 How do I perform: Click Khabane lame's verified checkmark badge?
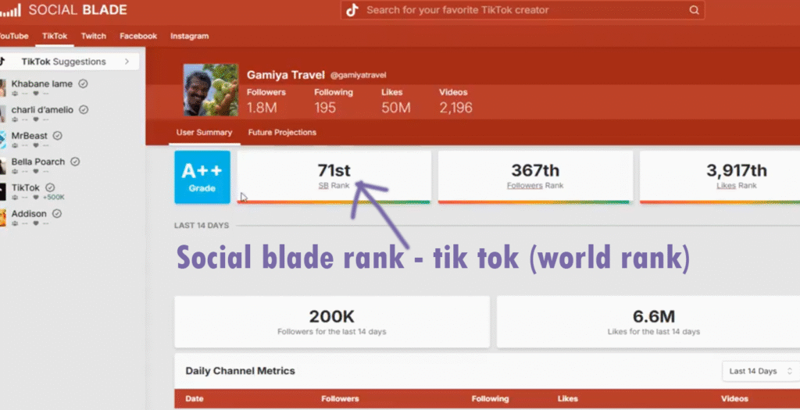pos(83,84)
